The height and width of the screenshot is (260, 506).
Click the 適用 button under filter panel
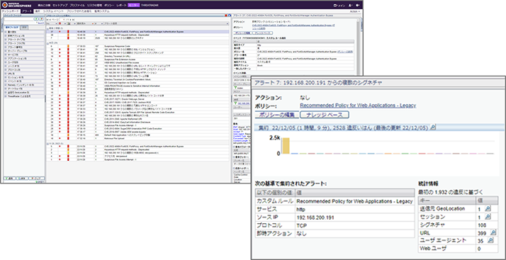[x=10, y=178]
